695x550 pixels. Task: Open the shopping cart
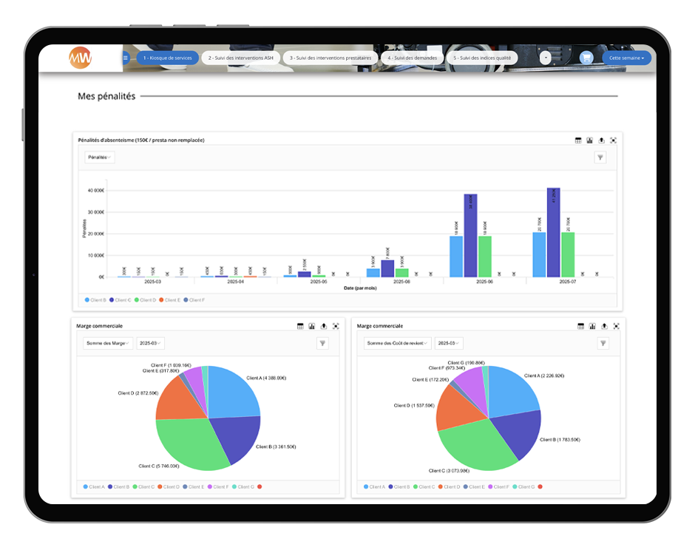(x=586, y=58)
